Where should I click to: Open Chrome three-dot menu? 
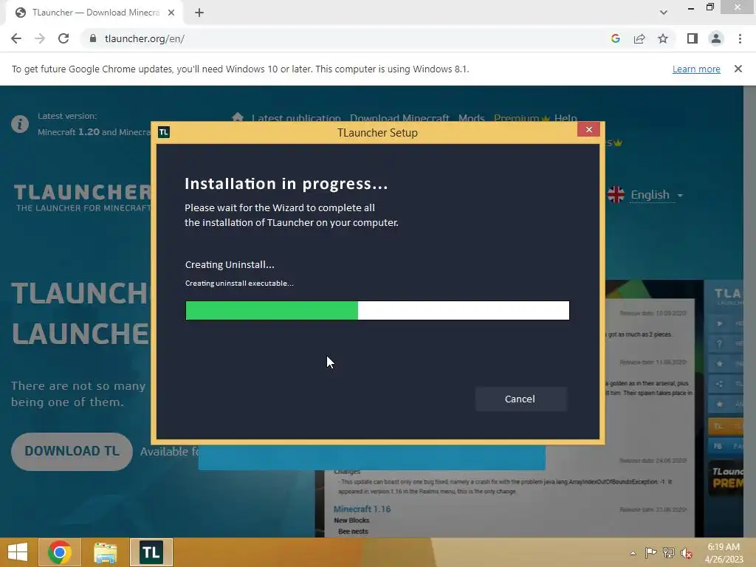pyautogui.click(x=740, y=38)
